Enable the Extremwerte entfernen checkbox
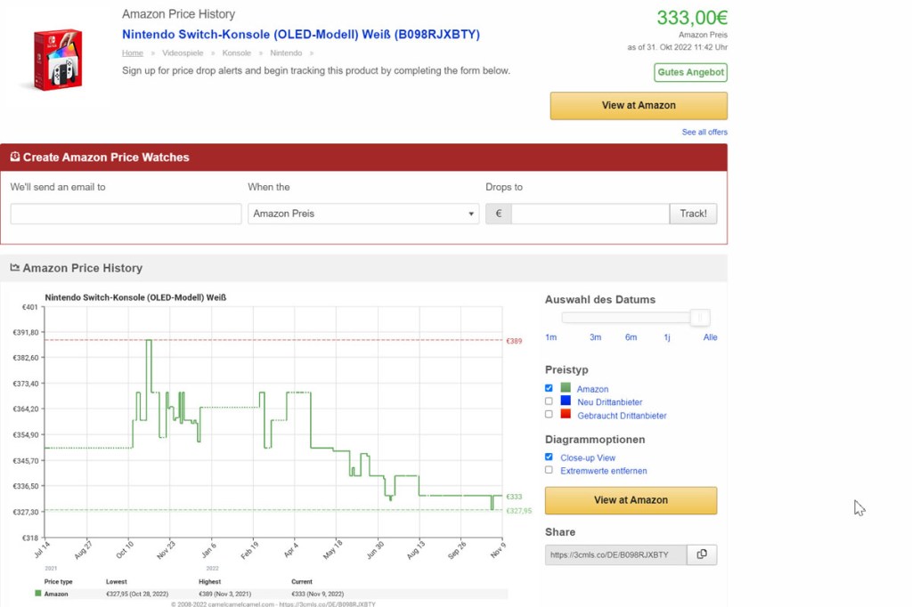 point(549,470)
